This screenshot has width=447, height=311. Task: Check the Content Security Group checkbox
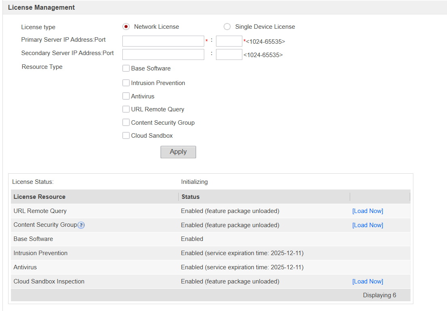(x=126, y=123)
